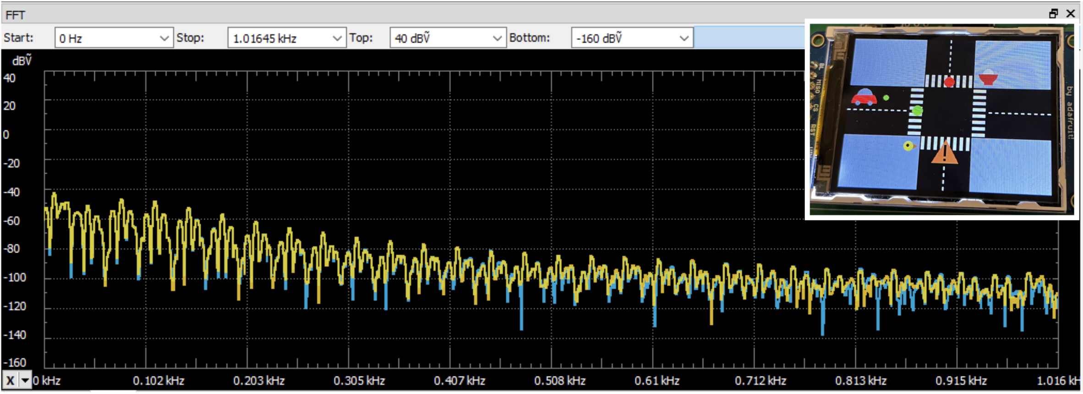Restore the FFT panel window size
This screenshot has height=394, width=1083.
click(x=1053, y=14)
